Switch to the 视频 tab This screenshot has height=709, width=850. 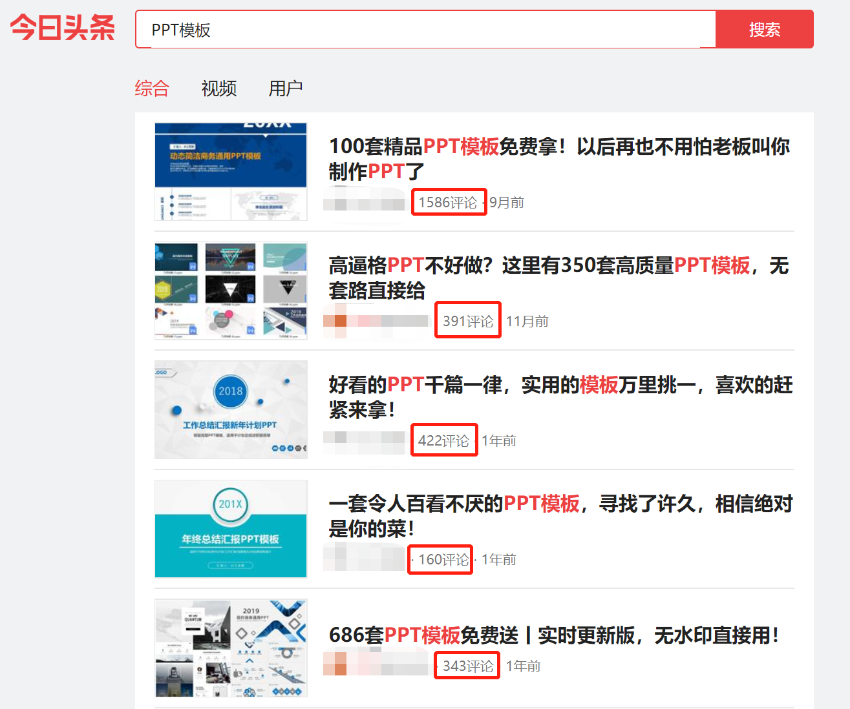219,88
